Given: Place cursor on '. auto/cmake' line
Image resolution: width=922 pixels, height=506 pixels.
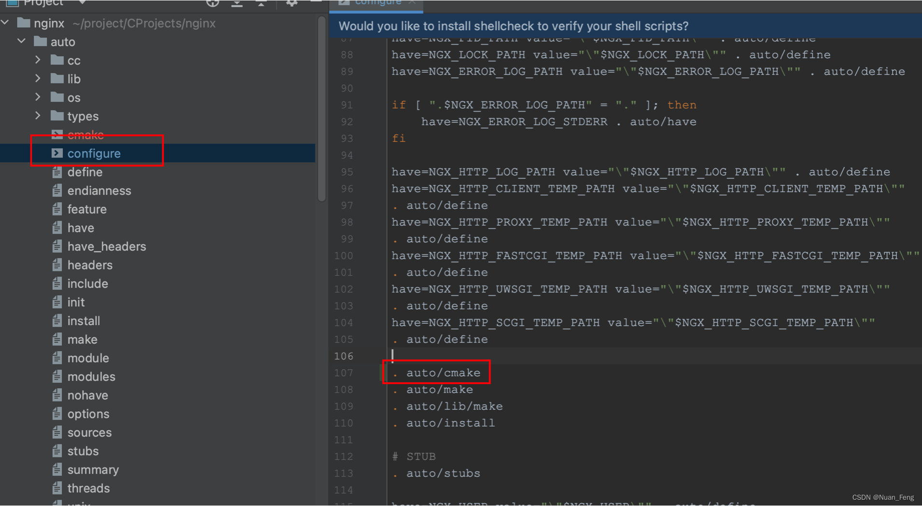Looking at the screenshot, I should click(436, 373).
